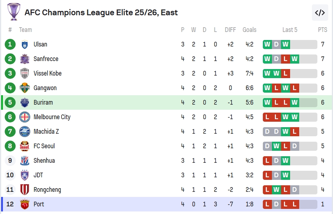Click the Port row's first L badge
This screenshot has width=333, height=214.
[267, 204]
